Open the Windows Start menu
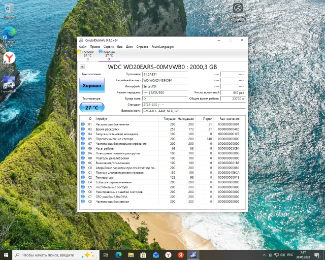The width and height of the screenshot is (325, 260). (6, 255)
